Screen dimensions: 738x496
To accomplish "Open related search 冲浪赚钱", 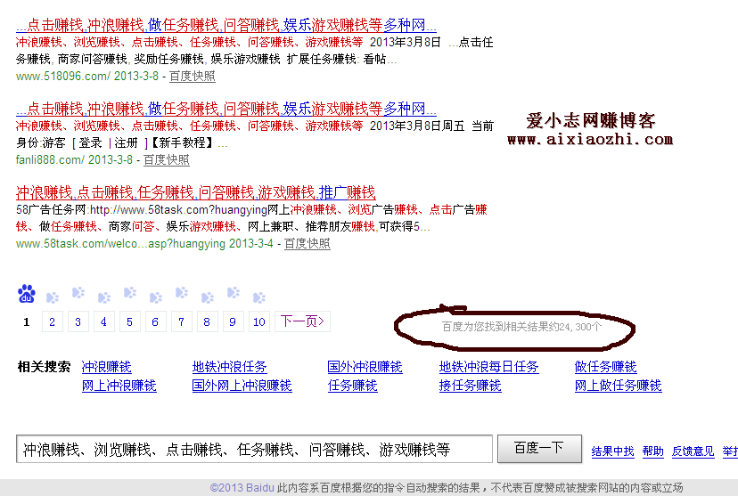I will pos(107,367).
